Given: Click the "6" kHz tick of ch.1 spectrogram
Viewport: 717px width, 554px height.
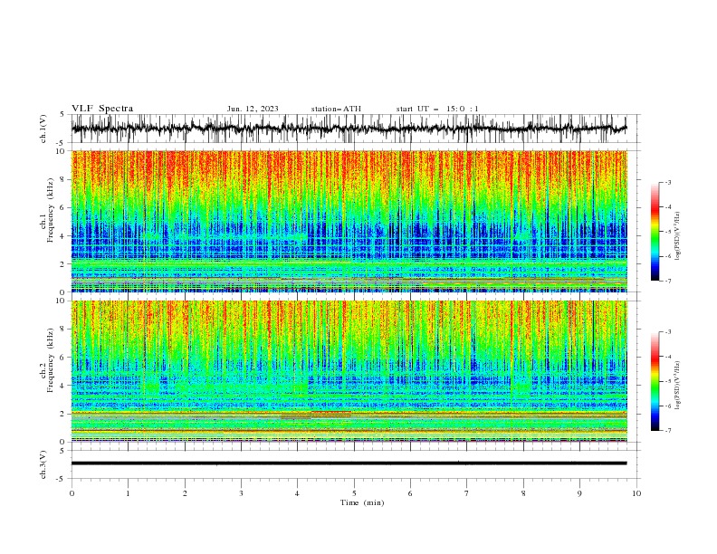Looking at the screenshot, I should [64, 207].
